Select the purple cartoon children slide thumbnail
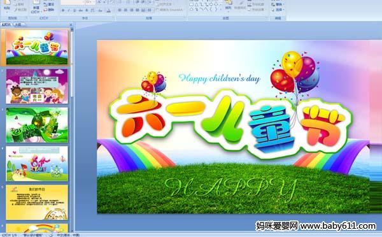Screen dimensions: 382x237 (x=37, y=86)
